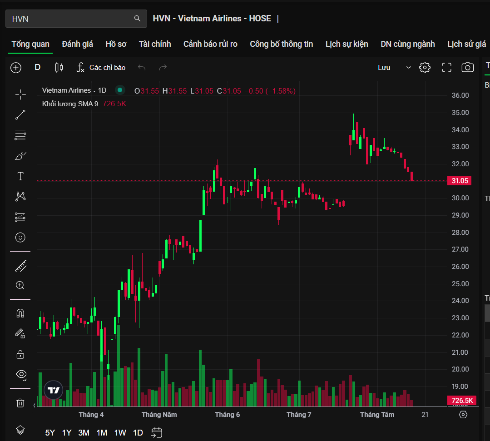Choose the Fibonacci retracement lines tool
490x441 pixels.
(x=20, y=135)
